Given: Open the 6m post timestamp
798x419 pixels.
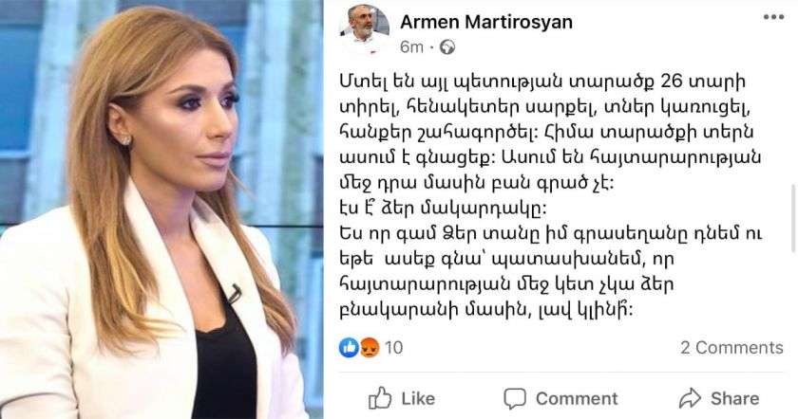Looking at the screenshot, I should pos(411,47).
